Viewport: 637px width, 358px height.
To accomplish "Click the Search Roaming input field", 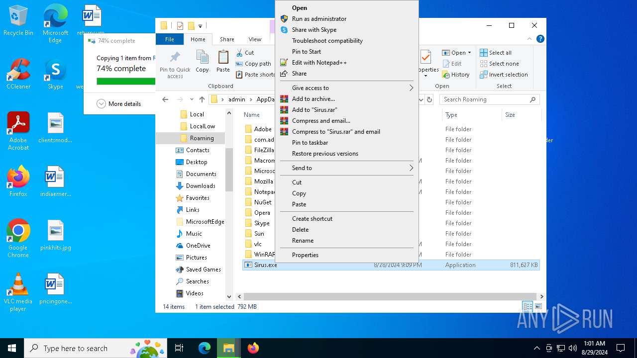I will click(x=489, y=99).
